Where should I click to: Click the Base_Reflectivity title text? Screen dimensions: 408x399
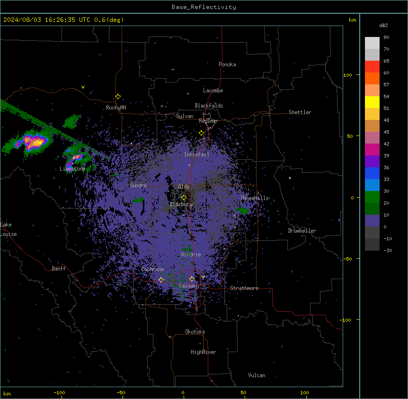[x=204, y=7]
